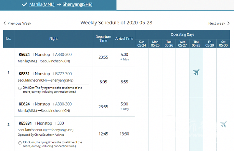Open the Manila(MNL) origin link

[42, 5]
